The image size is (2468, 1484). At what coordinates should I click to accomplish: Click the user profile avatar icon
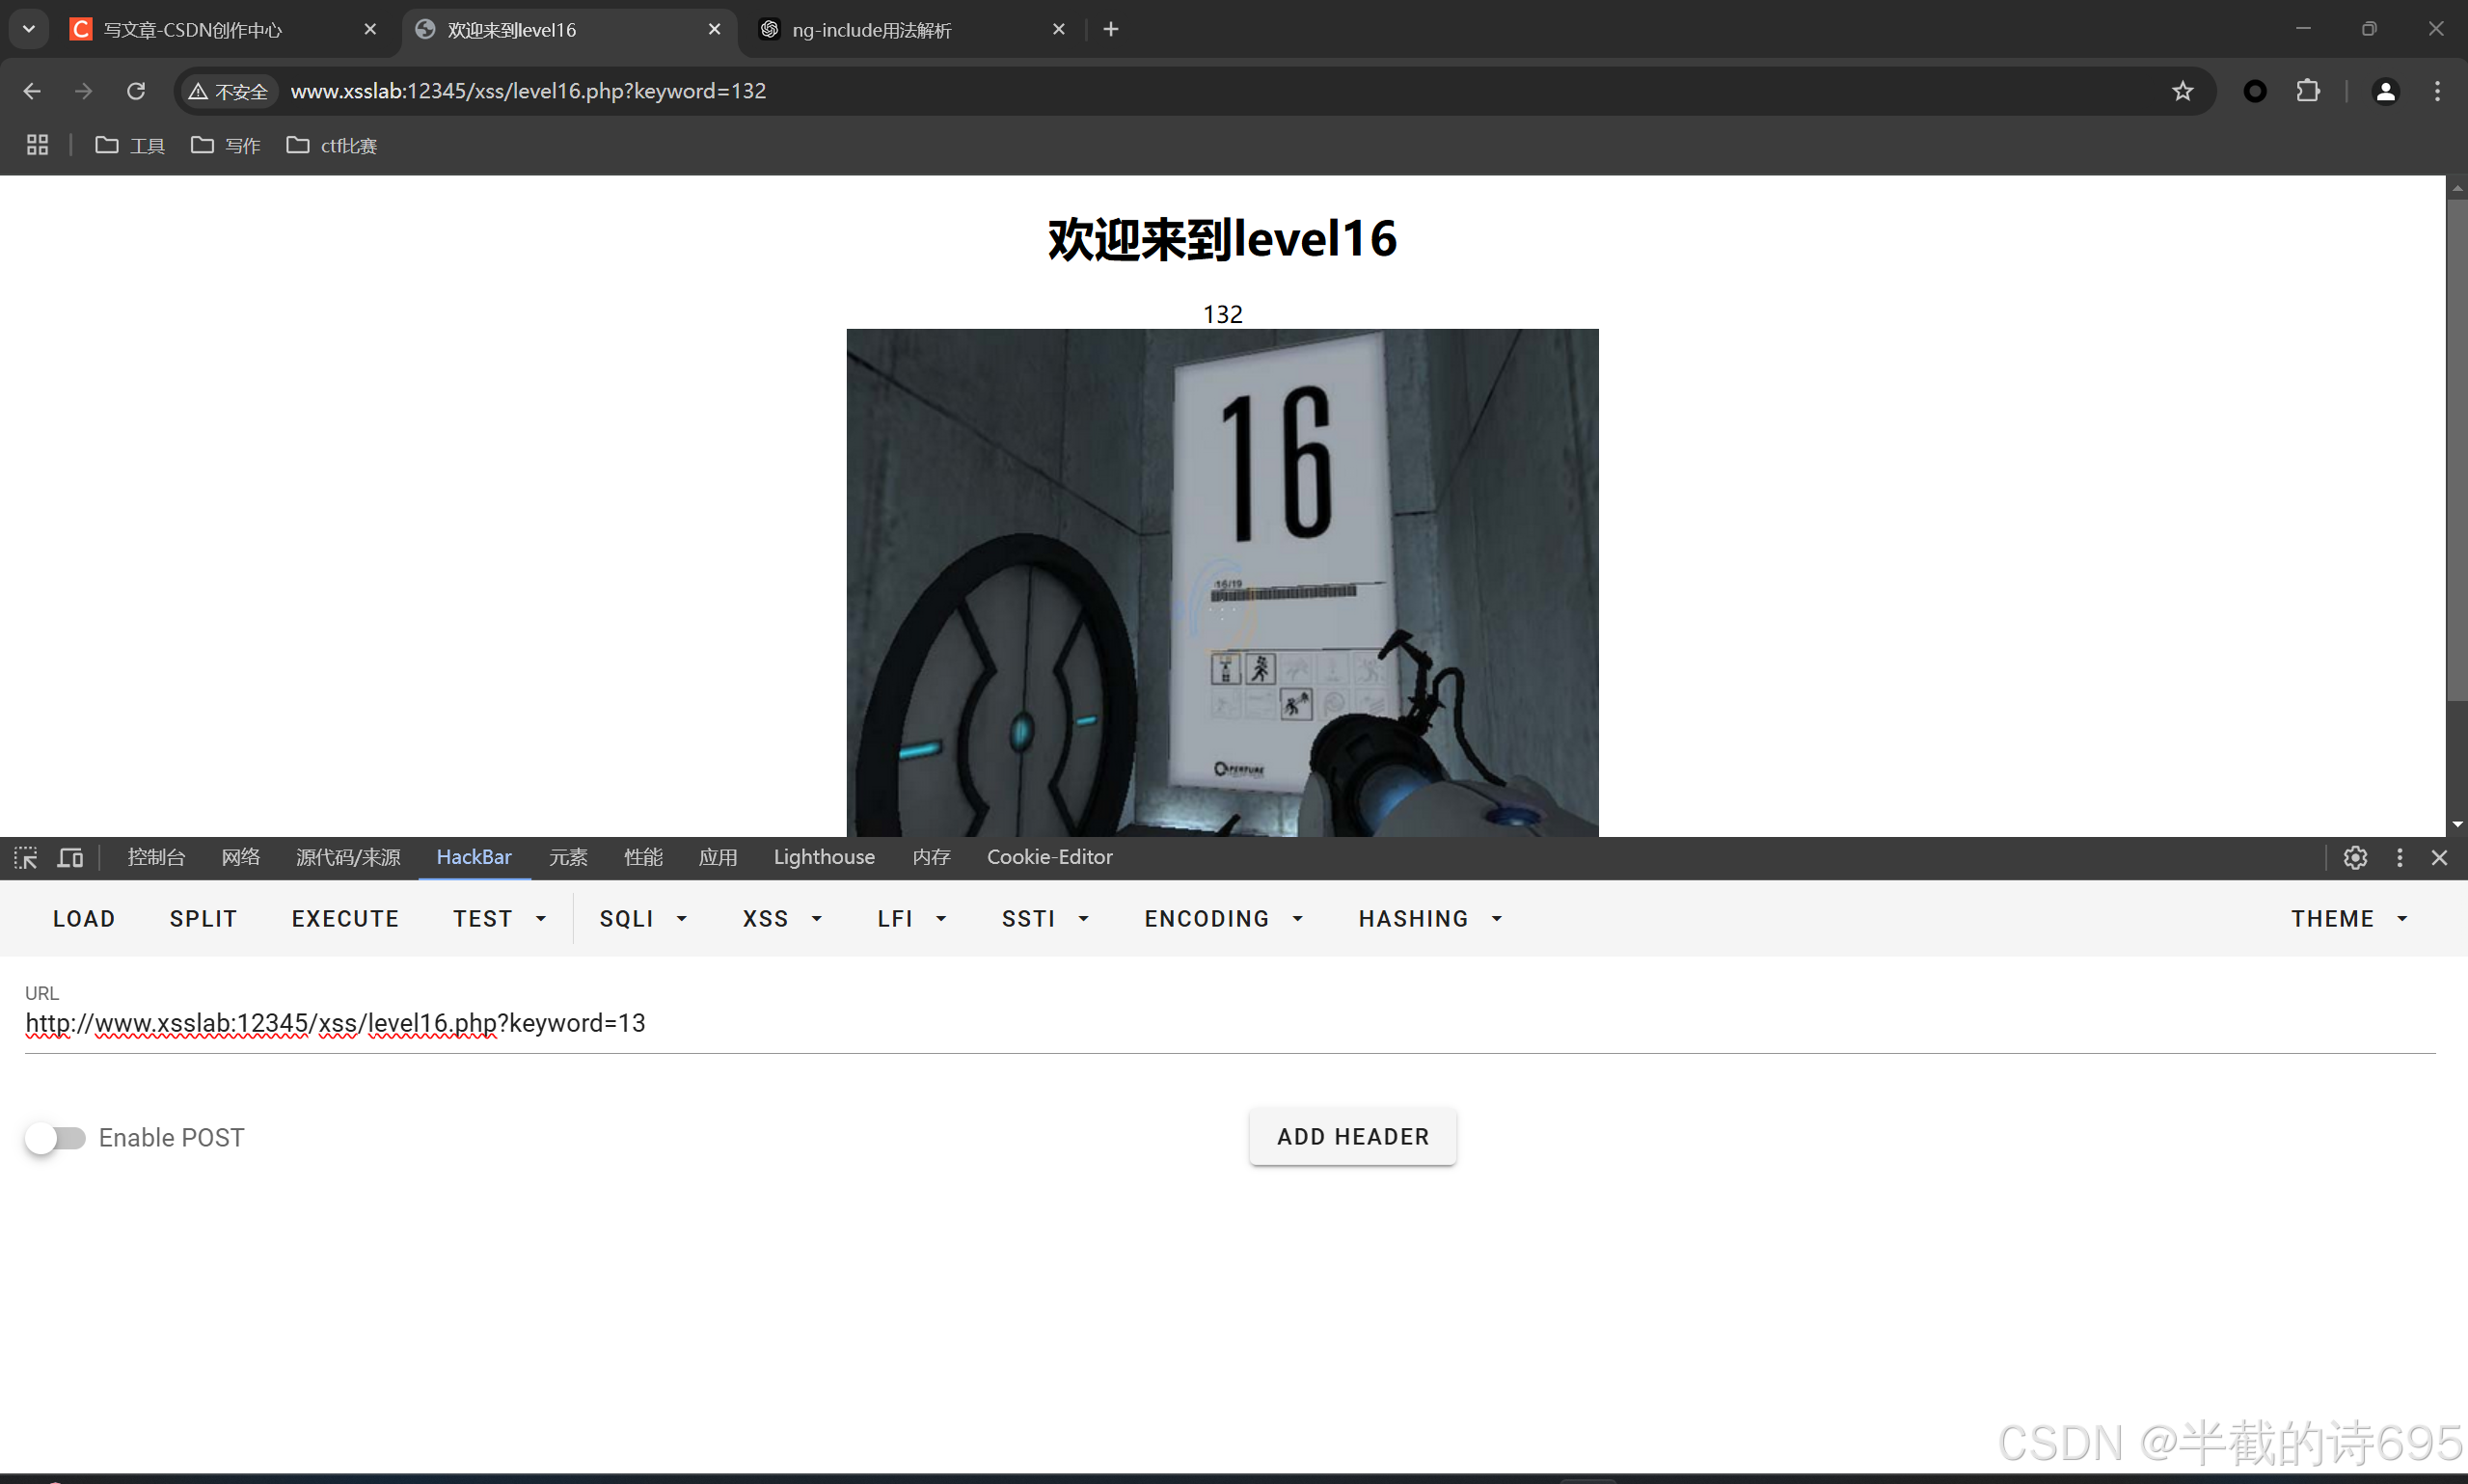[x=2385, y=91]
